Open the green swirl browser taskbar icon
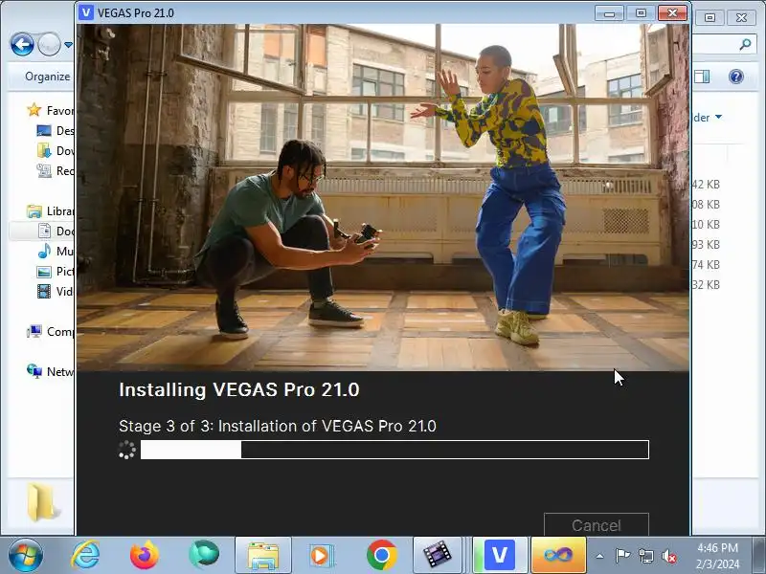 [x=204, y=555]
